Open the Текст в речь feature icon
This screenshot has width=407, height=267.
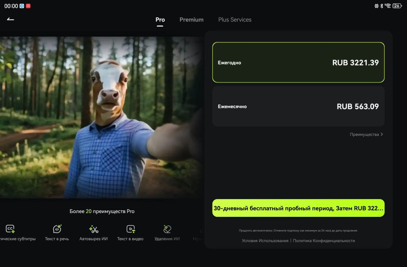(x=57, y=229)
